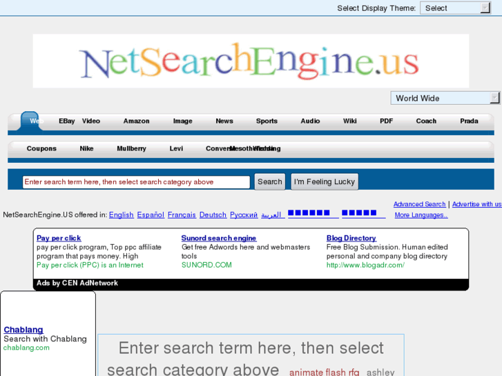Select the Sports search tab
Screen dimensions: 502x376
[x=267, y=121]
